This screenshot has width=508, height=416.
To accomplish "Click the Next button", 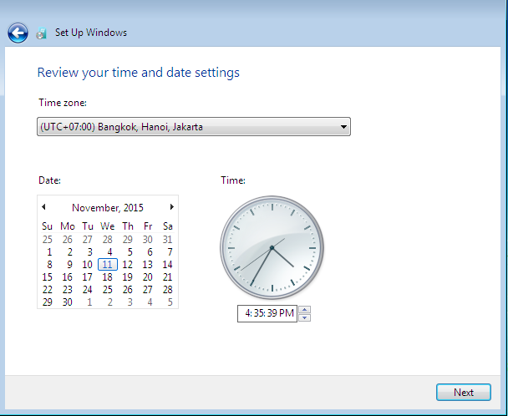I will click(464, 393).
